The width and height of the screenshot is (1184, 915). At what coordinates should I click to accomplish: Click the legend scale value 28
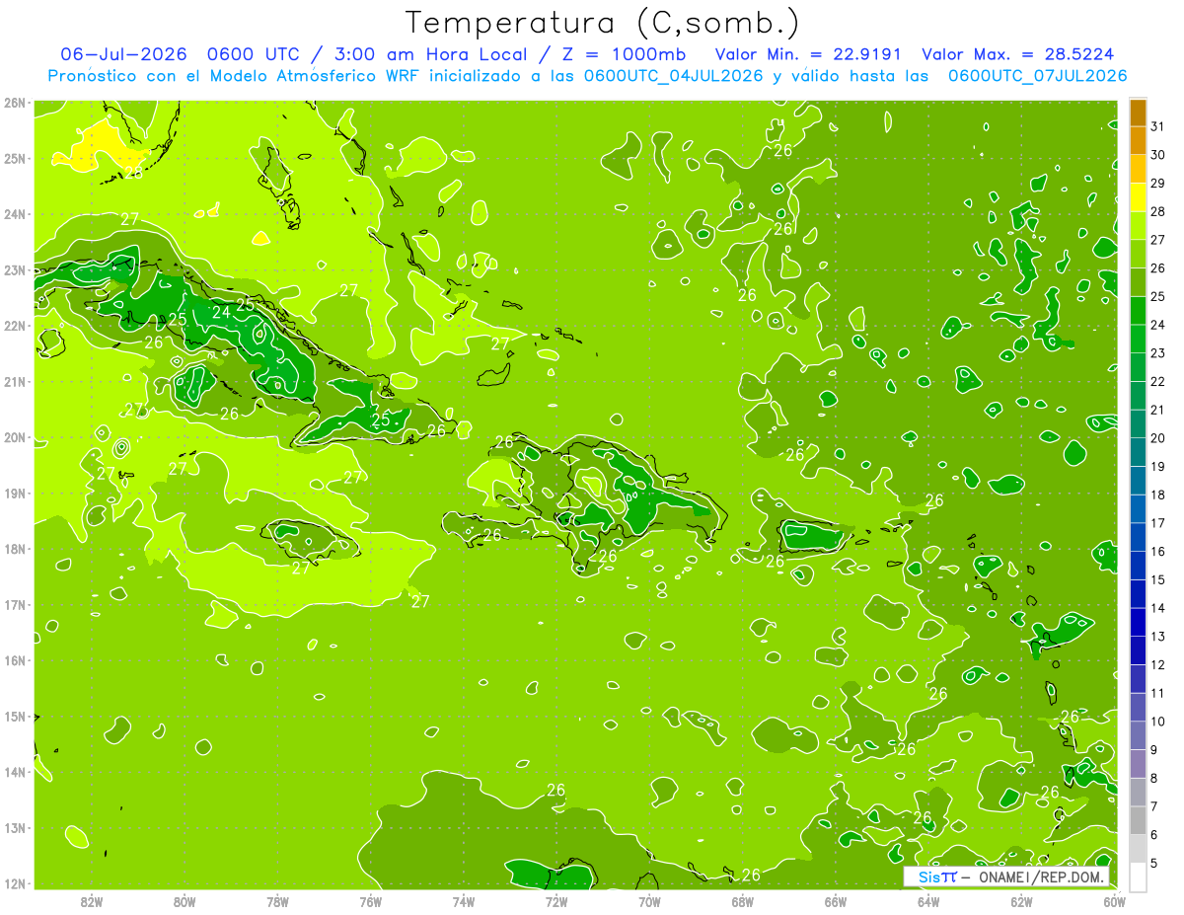[x=1157, y=211]
